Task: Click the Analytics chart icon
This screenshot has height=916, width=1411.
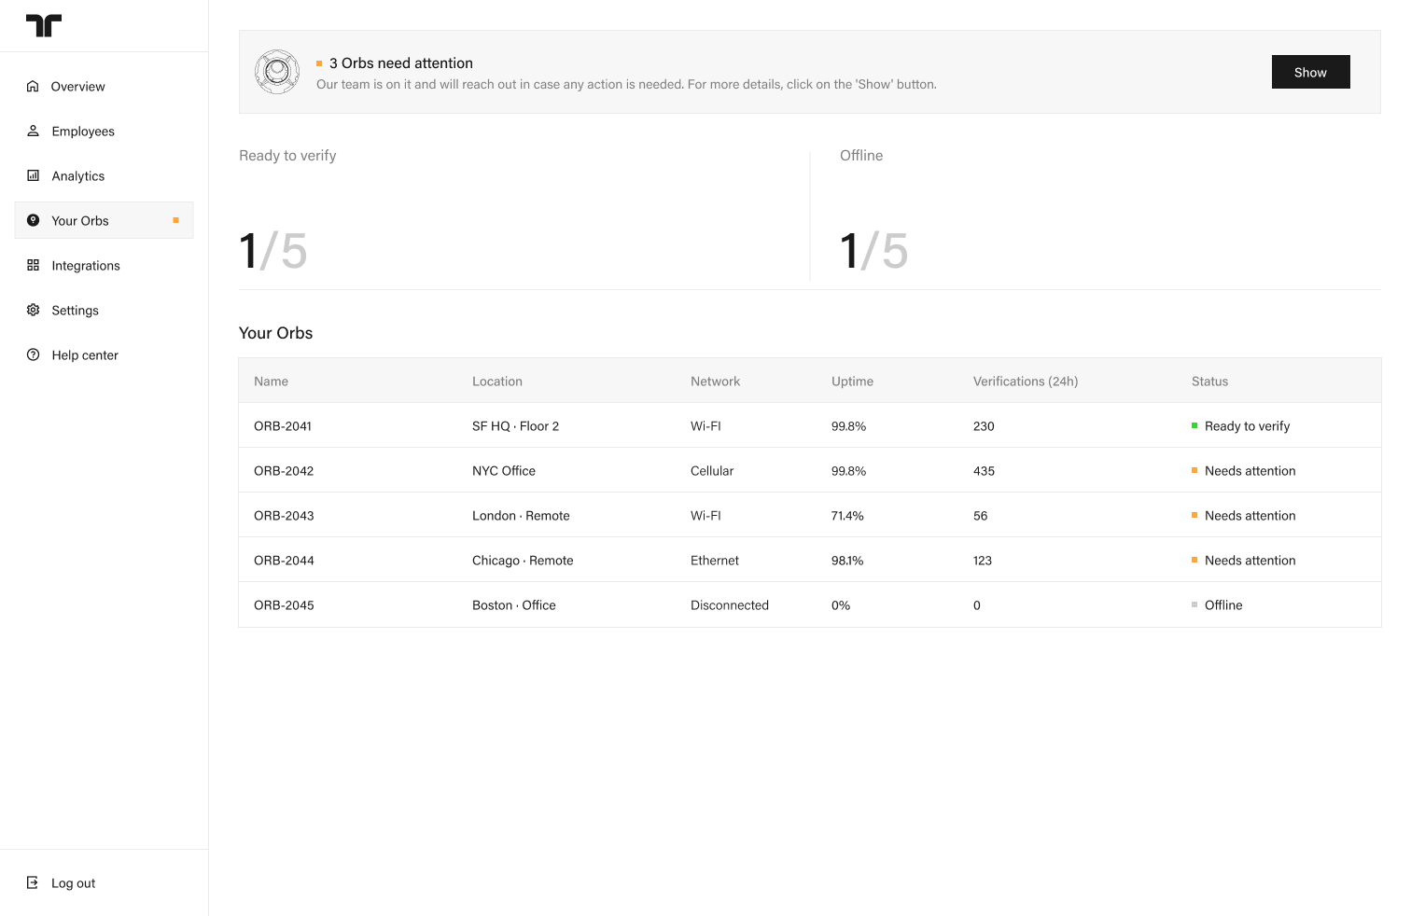Action: click(x=33, y=175)
